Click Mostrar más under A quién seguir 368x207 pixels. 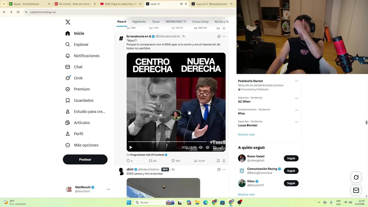pos(246,195)
